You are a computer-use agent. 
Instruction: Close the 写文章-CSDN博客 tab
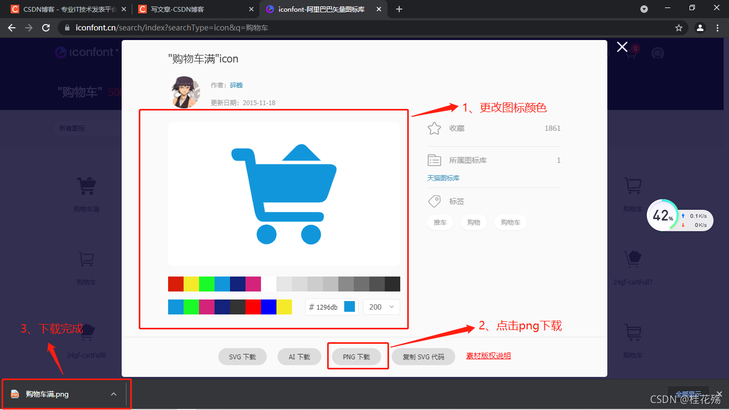click(252, 9)
